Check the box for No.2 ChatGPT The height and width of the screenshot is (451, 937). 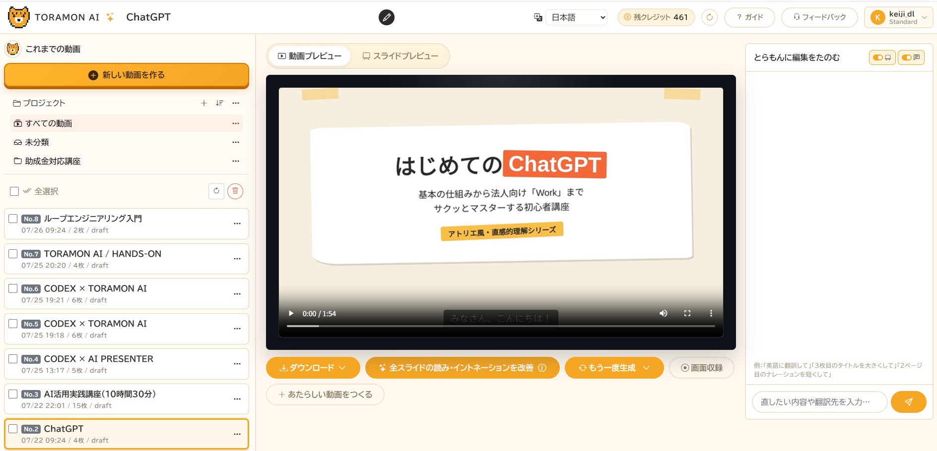(x=13, y=429)
